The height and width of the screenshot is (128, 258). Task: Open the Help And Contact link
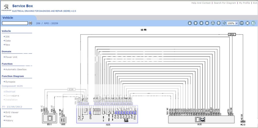pyautogui.click(x=201, y=3)
